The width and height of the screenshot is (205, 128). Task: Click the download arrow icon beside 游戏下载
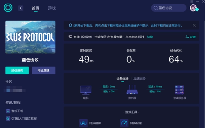tap(8, 111)
